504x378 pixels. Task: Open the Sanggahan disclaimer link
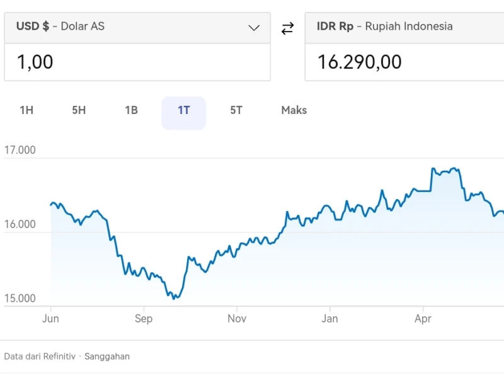click(107, 357)
